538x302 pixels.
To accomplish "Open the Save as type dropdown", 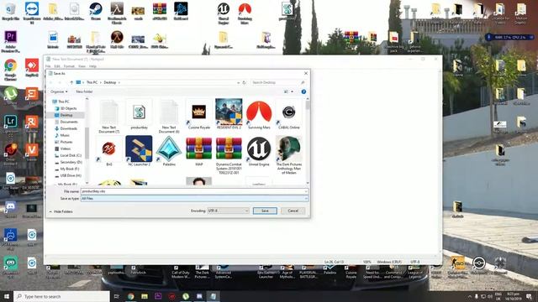I will coord(194,198).
